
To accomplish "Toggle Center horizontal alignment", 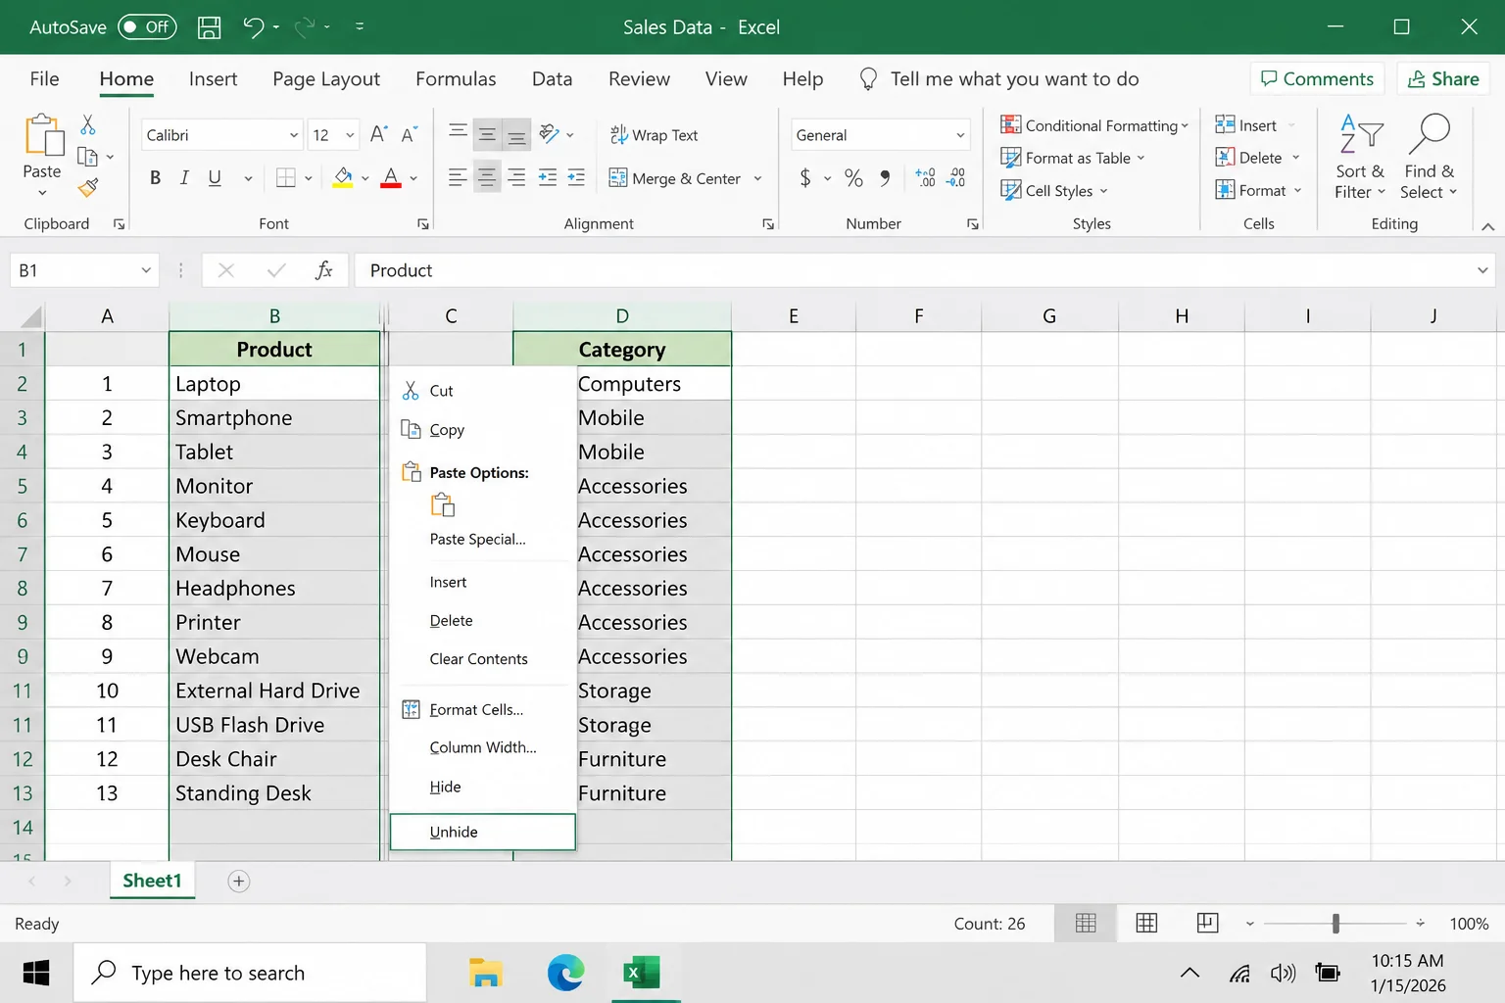I will coord(487,177).
